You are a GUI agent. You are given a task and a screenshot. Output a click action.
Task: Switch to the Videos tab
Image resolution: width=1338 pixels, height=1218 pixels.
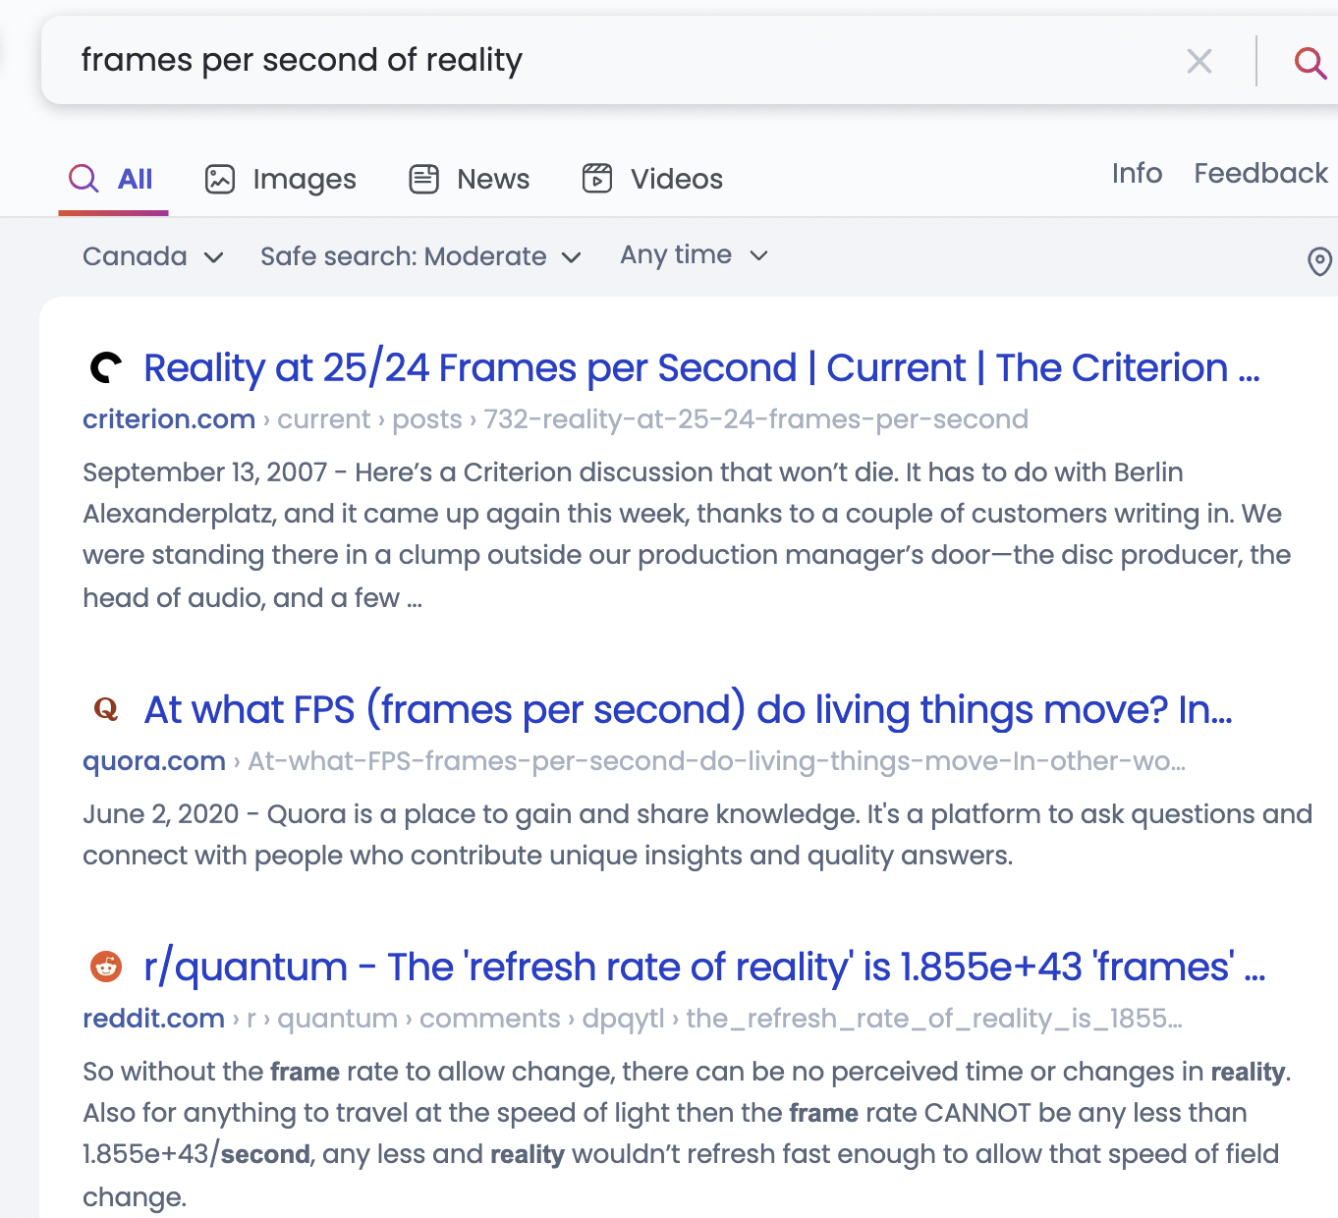(652, 179)
